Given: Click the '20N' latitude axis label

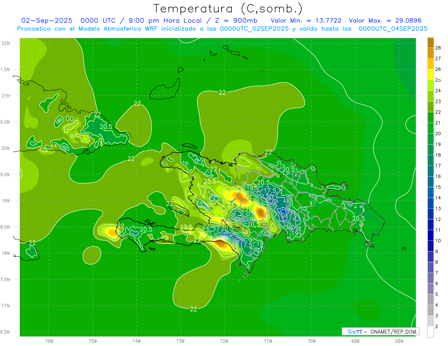Looking at the screenshot, I should [x=6, y=148].
